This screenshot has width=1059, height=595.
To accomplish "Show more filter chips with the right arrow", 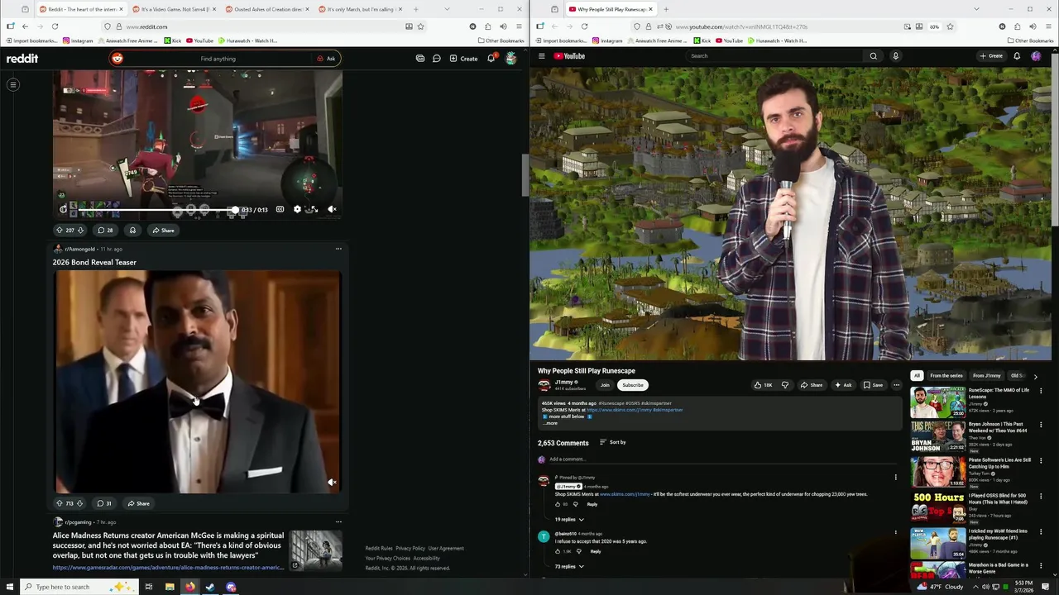I will tap(1035, 376).
